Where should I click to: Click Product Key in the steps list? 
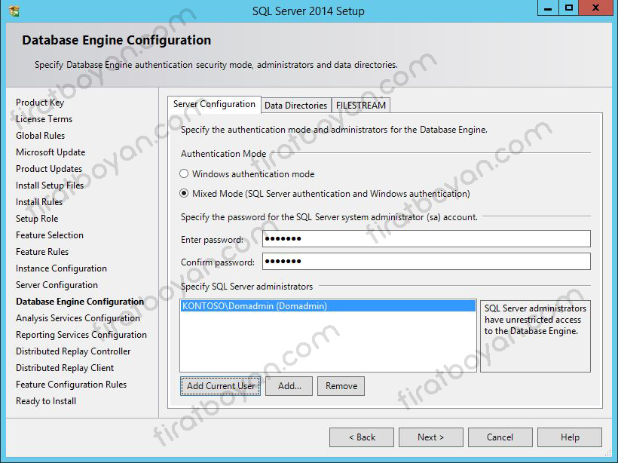click(x=40, y=103)
